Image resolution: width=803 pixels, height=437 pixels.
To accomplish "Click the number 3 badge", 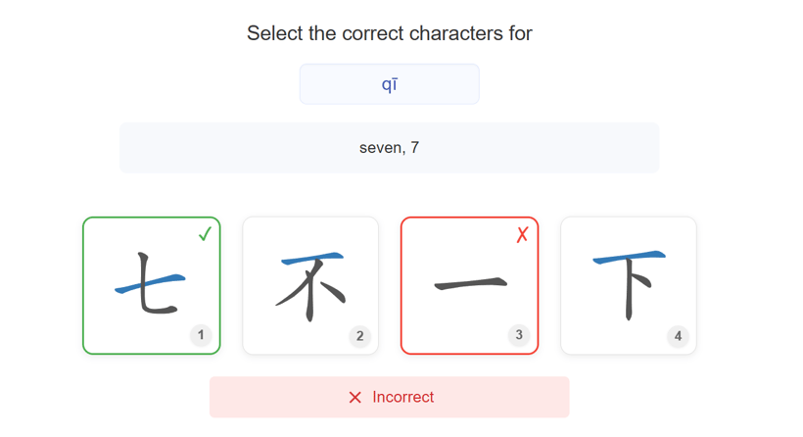I will (519, 335).
